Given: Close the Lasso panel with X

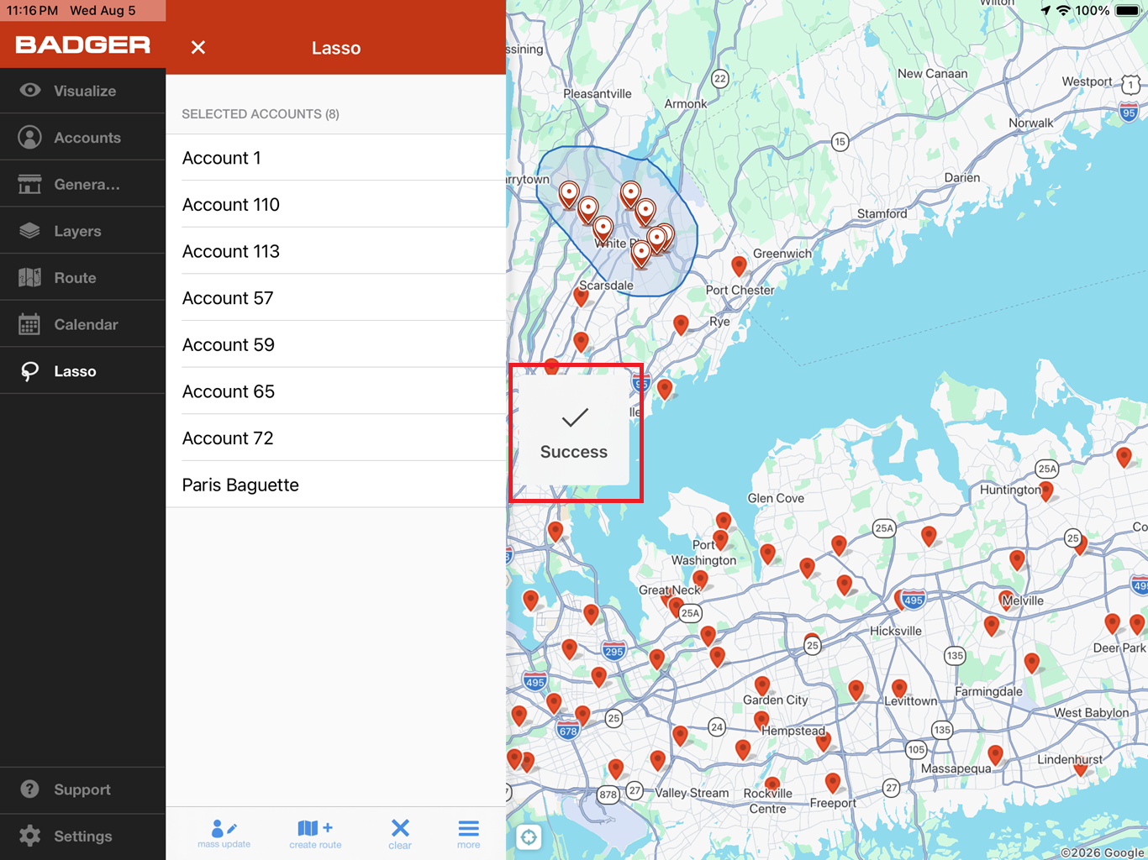Looking at the screenshot, I should coord(198,48).
